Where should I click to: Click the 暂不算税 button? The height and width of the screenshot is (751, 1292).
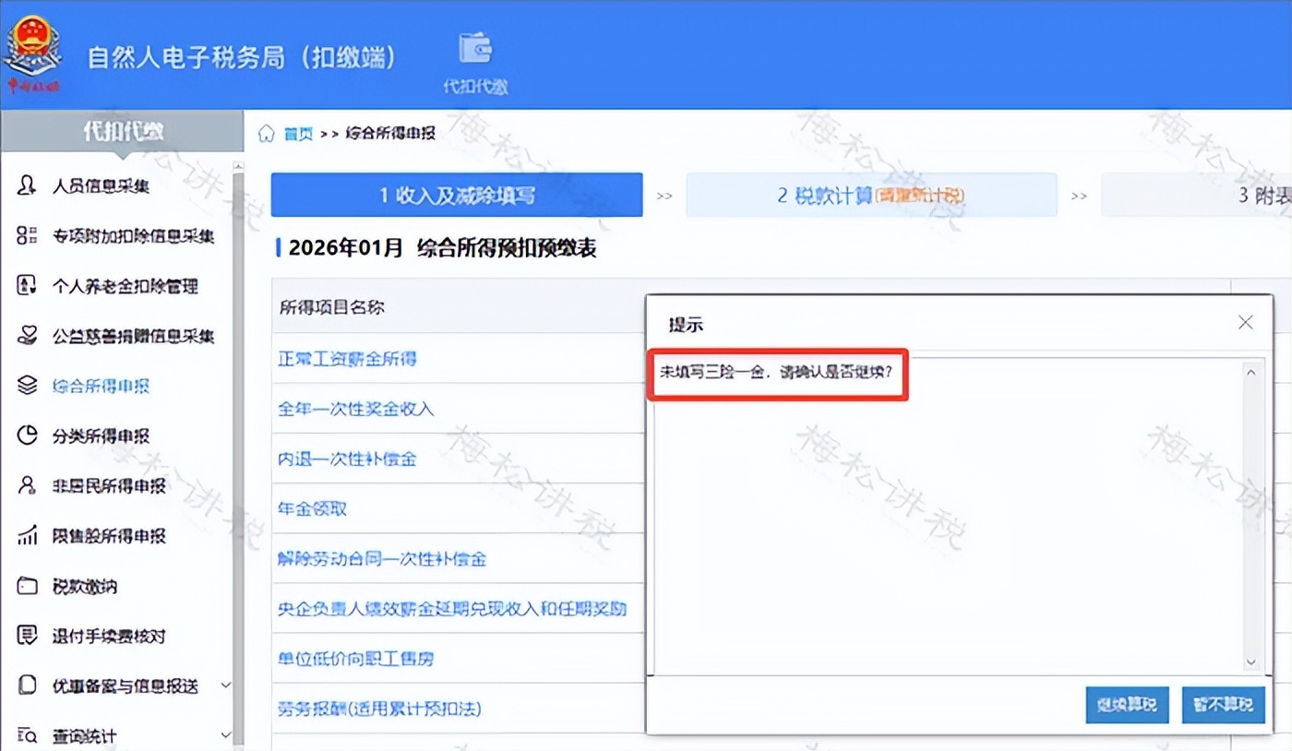click(1223, 704)
